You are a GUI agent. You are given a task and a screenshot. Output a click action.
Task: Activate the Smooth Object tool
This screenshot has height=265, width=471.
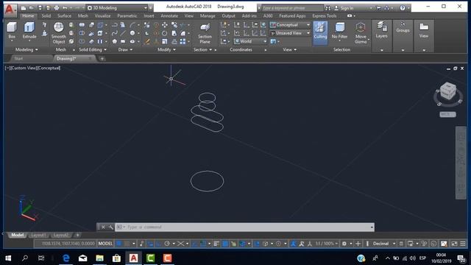[x=59, y=33]
